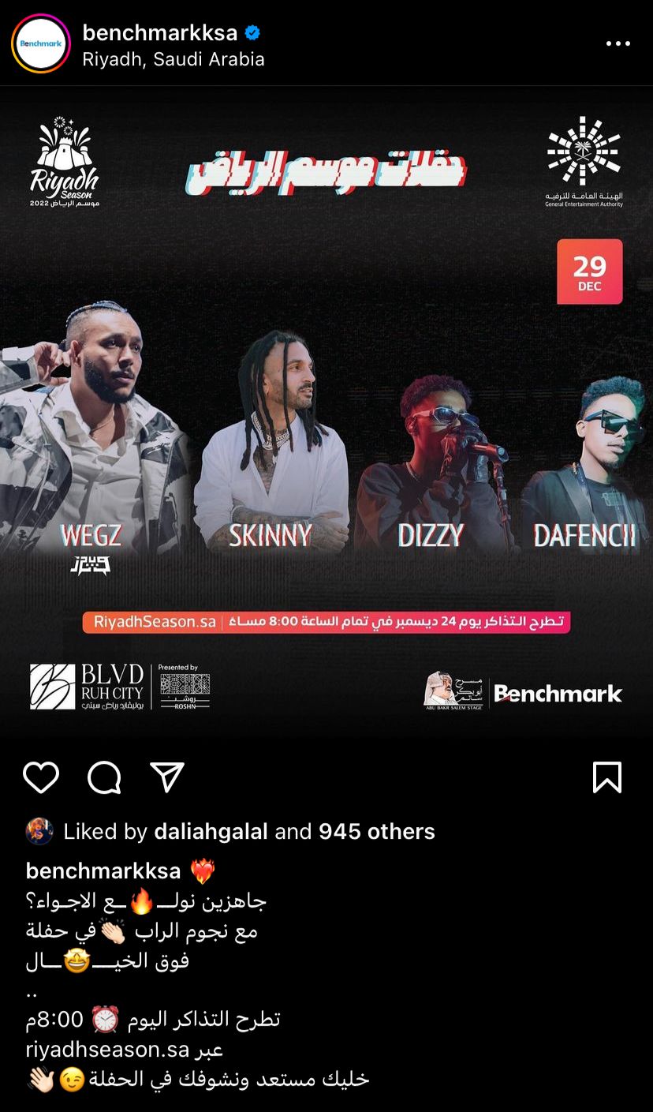Screen dimensions: 653x1112
Task: Save the post with the bookmark icon
Action: pyautogui.click(x=607, y=777)
